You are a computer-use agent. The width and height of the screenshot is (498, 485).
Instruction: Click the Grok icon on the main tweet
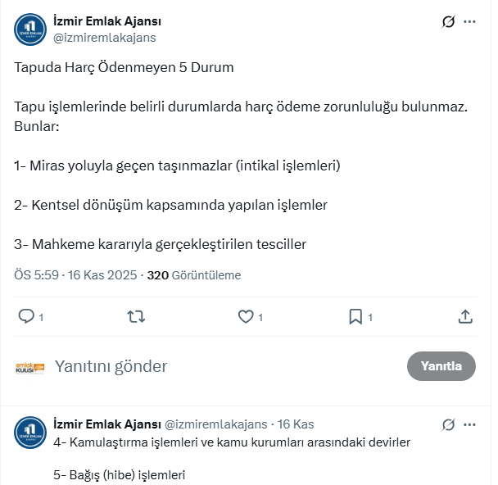pyautogui.click(x=448, y=22)
